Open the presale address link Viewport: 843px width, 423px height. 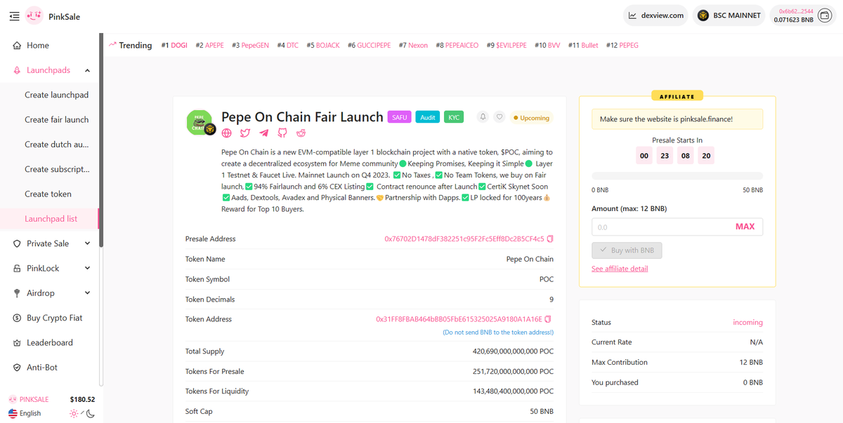(x=464, y=239)
